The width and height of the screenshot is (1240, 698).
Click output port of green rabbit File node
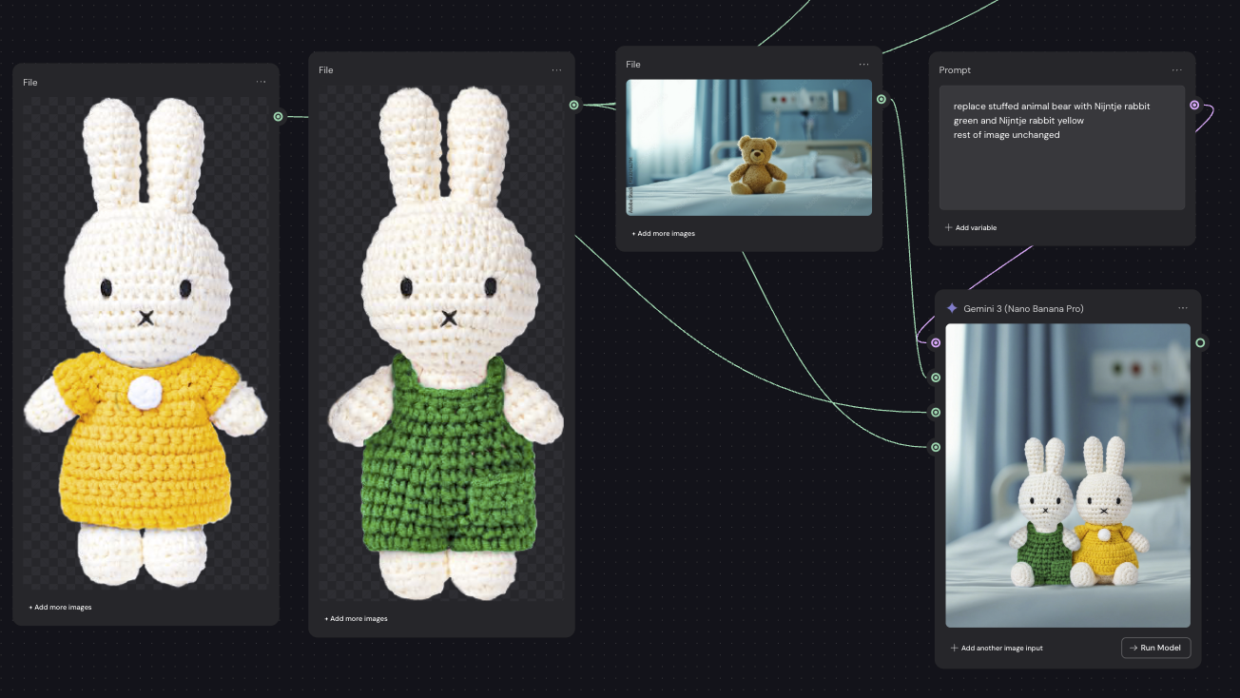tap(574, 105)
